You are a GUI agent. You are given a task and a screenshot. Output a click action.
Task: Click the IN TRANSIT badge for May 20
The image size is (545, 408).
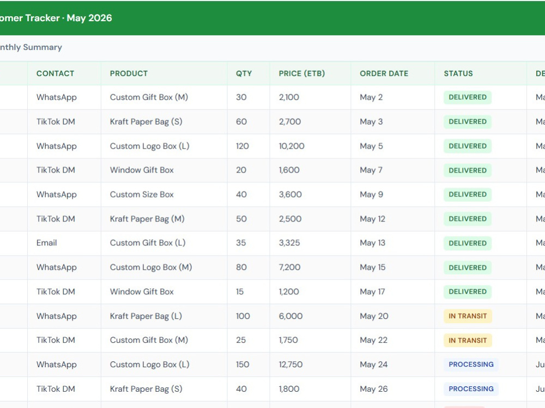tap(468, 316)
